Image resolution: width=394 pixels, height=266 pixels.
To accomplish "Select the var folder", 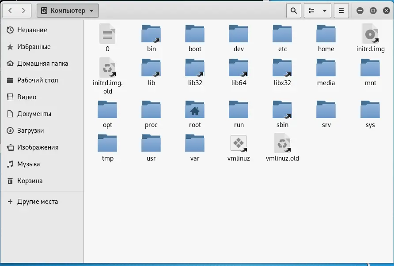I will (x=195, y=147).
